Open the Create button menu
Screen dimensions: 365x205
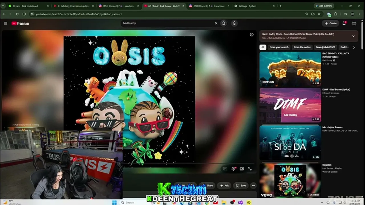point(331,23)
